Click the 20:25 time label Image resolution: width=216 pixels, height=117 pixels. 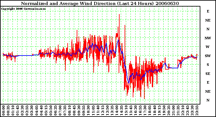168,110
